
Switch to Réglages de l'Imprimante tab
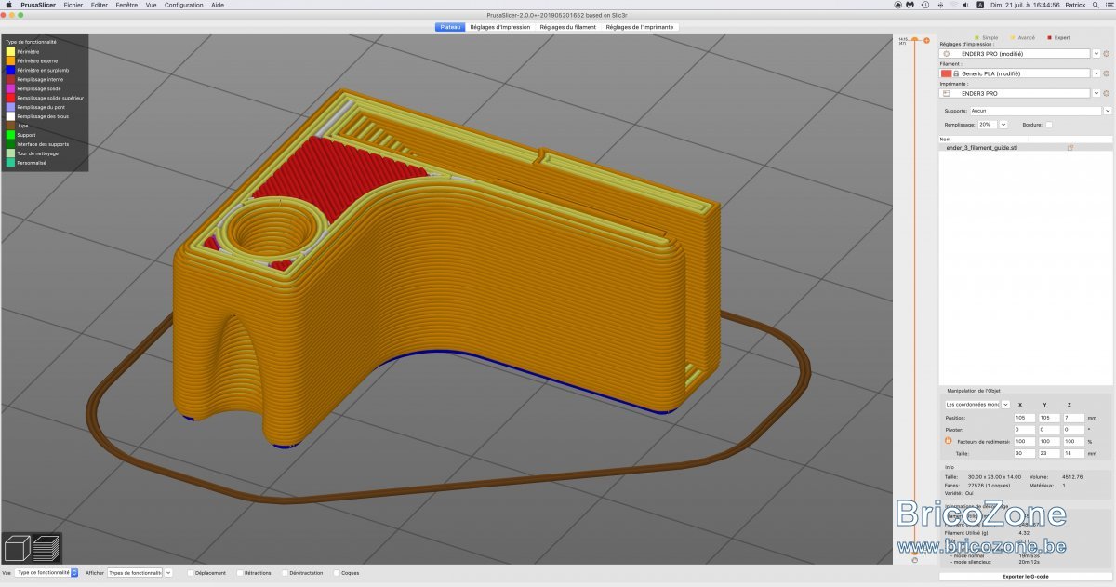click(x=640, y=27)
